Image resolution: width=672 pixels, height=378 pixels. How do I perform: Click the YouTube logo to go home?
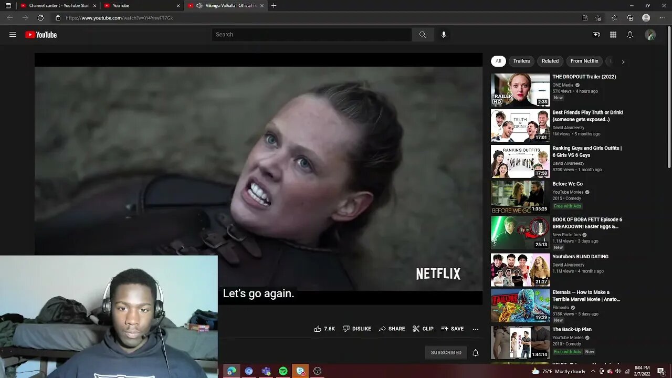(x=41, y=35)
